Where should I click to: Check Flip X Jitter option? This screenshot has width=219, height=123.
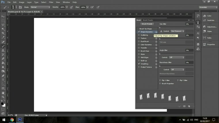[160, 80]
